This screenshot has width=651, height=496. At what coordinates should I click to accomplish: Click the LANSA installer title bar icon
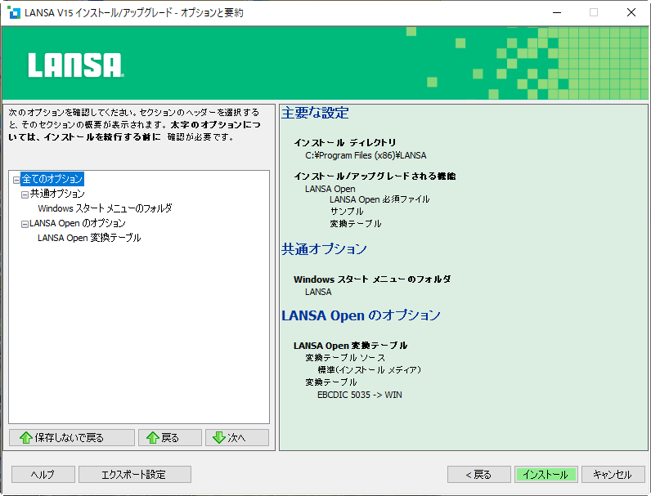(x=14, y=12)
